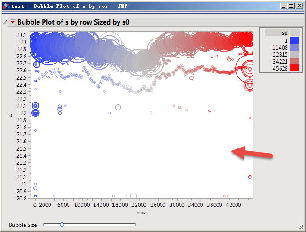The height and width of the screenshot is (232, 306).
Task: Minimize the JMP bubble plot window
Action: coord(284,6)
